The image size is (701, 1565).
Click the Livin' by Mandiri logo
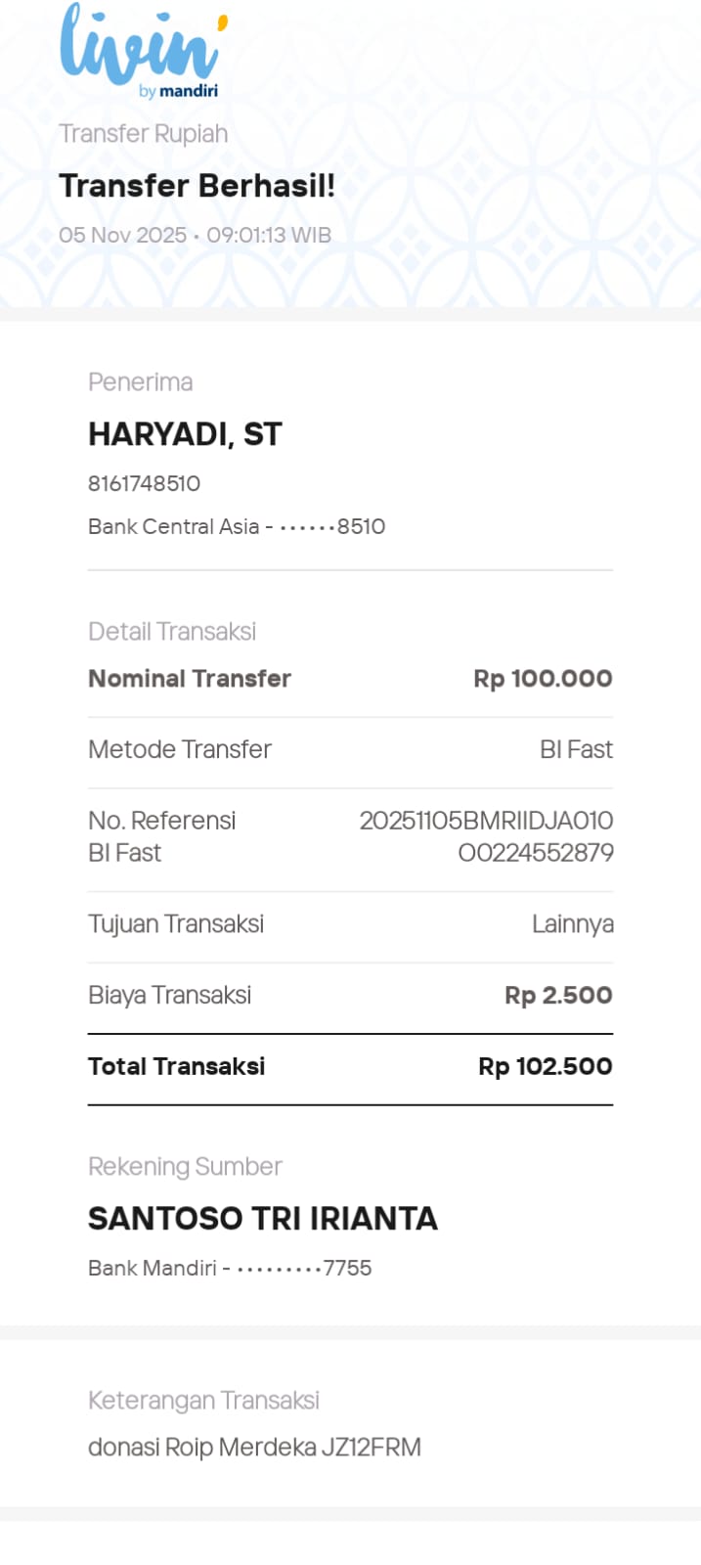(143, 51)
